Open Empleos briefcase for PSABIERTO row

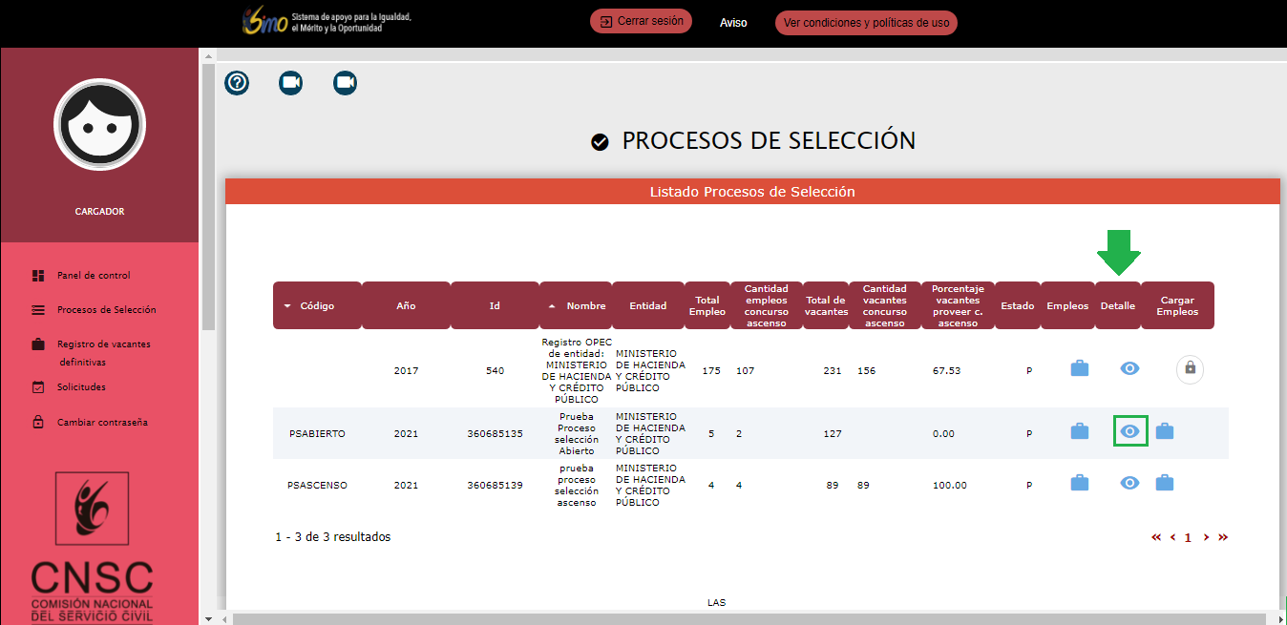(1079, 431)
